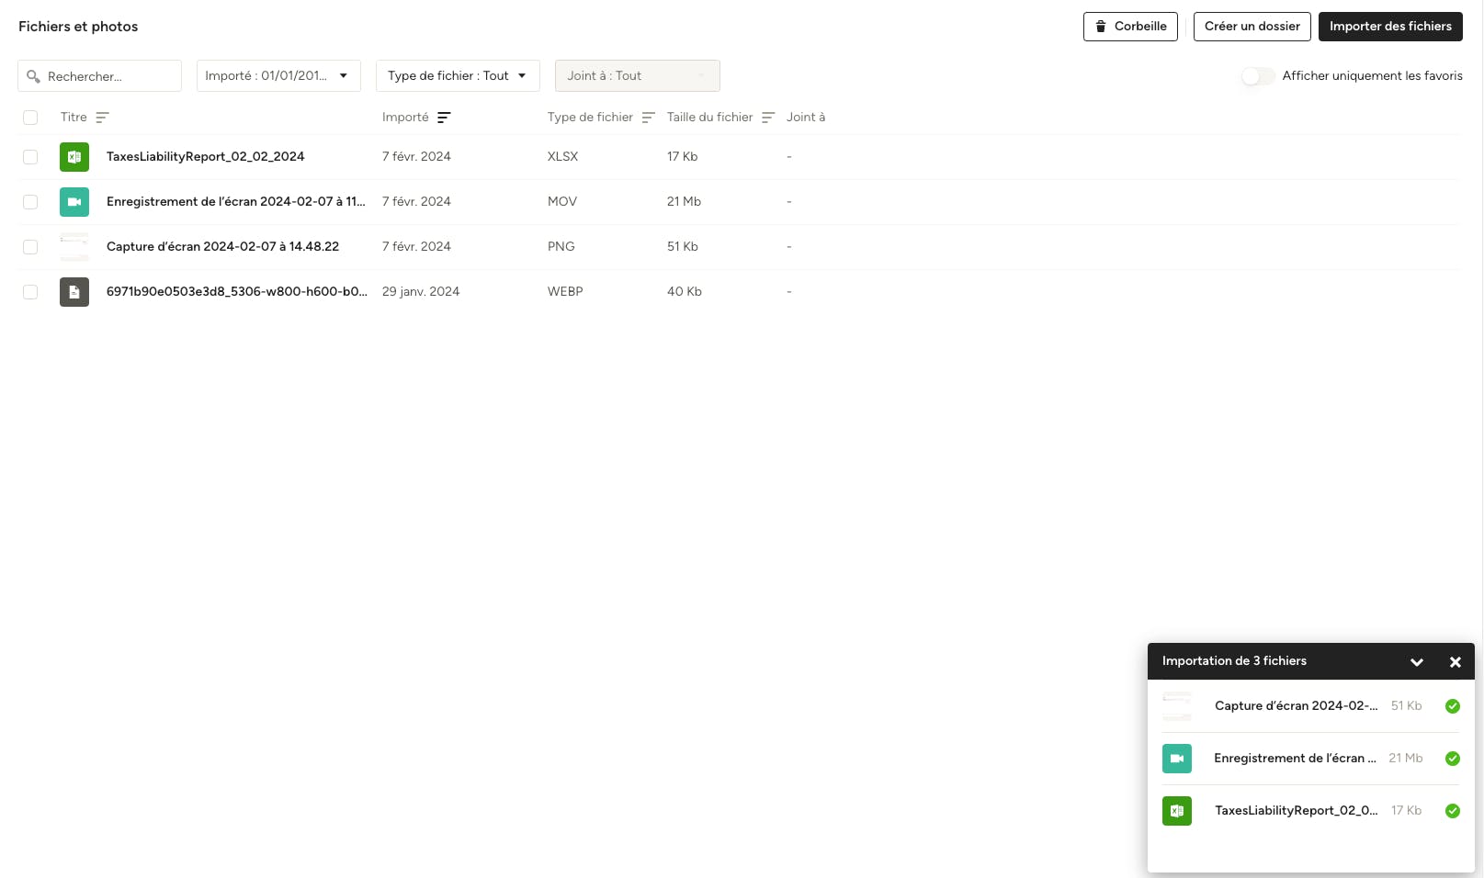
Task: Check the 6971b90e0503e3d8 row checkbox
Action: (x=30, y=292)
